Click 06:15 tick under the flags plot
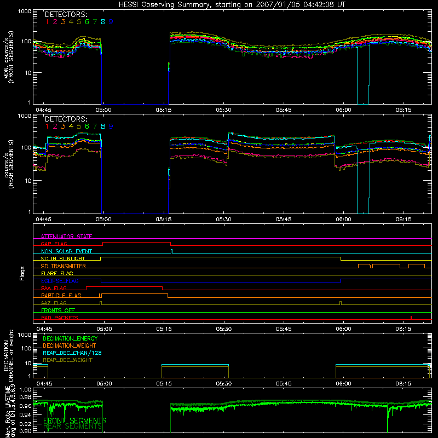 404,329
